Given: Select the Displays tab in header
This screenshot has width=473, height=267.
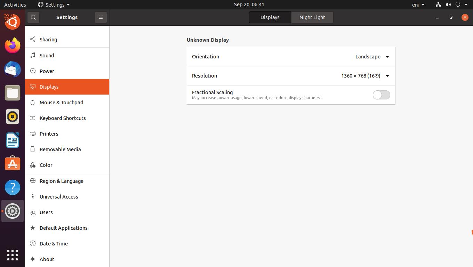Looking at the screenshot, I should coord(270,17).
